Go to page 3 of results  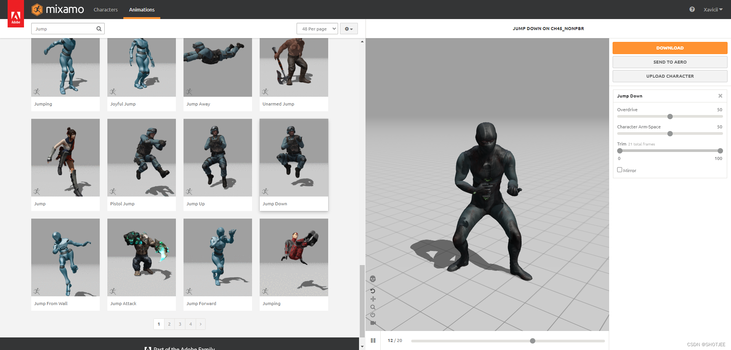click(x=180, y=324)
